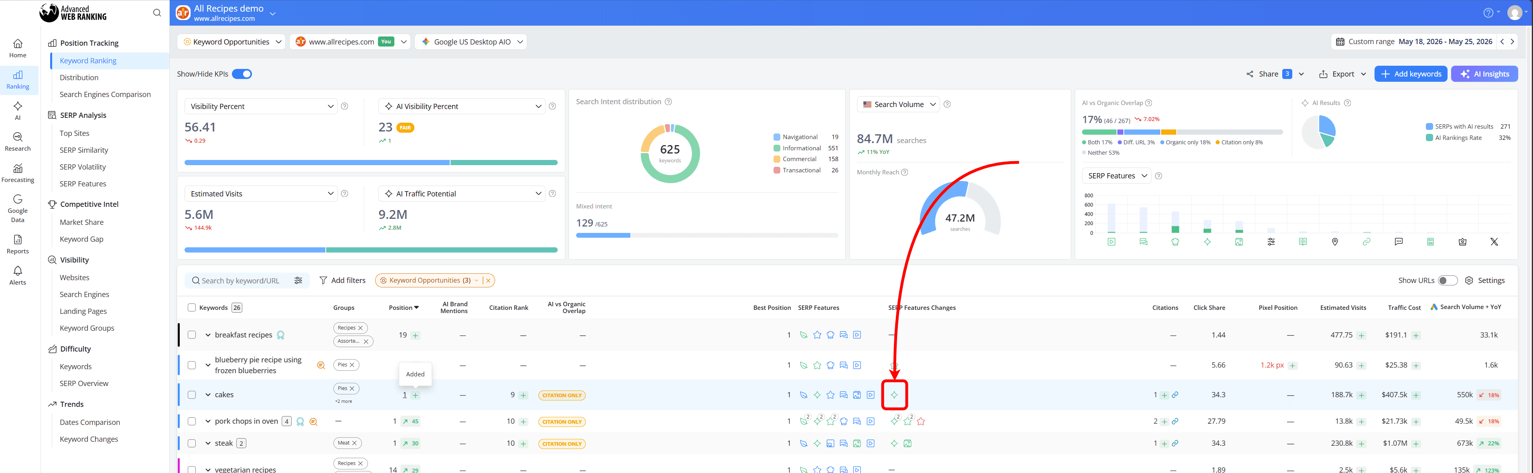Screen dimensions: 1533x473
Task: Open the AI Traffic Potential dropdown
Action: click(x=462, y=194)
